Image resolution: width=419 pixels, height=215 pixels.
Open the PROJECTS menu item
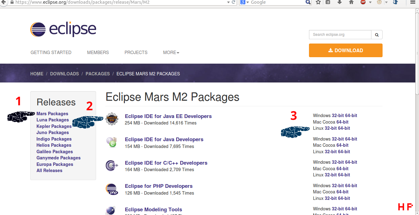(136, 53)
